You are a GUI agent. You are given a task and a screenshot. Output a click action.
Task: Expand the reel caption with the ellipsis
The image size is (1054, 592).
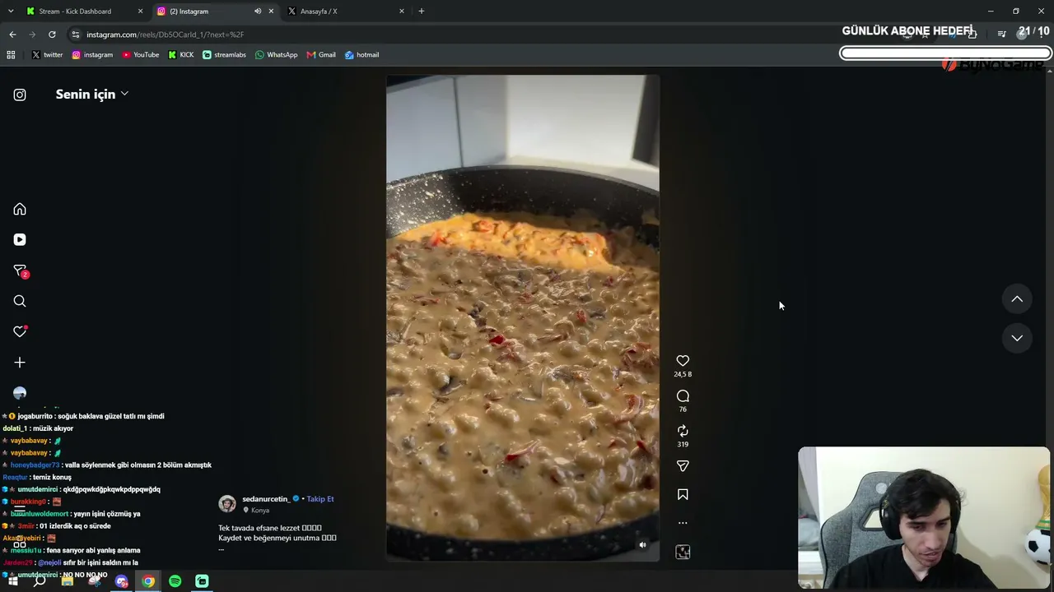tap(221, 548)
